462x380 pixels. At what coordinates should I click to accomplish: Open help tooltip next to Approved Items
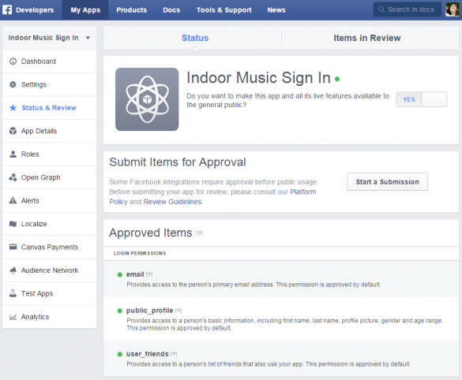tap(200, 233)
